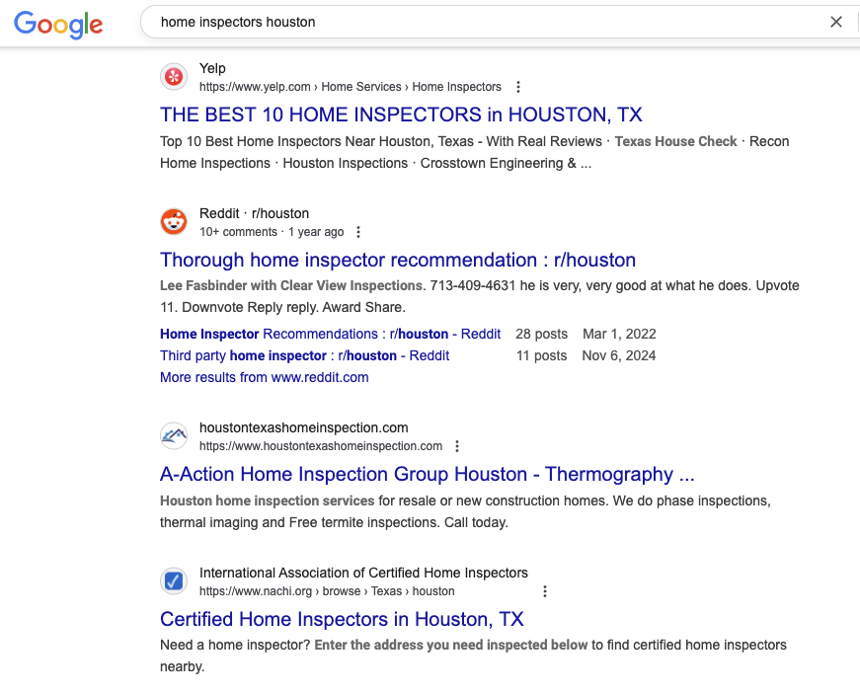Clear the search box with the X icon

(x=836, y=22)
